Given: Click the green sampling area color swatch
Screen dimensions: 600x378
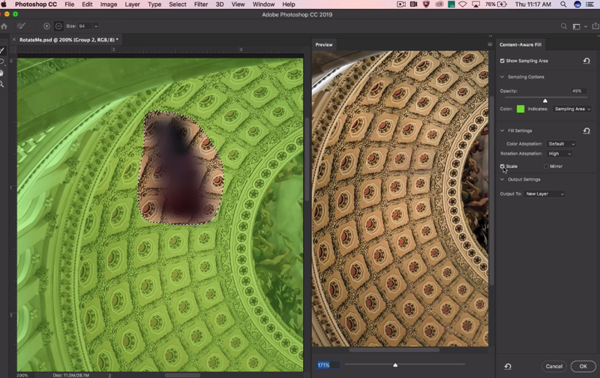Looking at the screenshot, I should pos(520,109).
